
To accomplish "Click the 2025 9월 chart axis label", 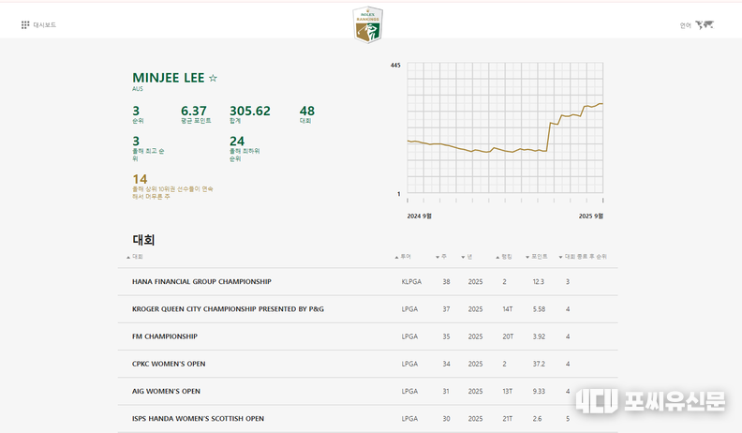I will coord(591,216).
